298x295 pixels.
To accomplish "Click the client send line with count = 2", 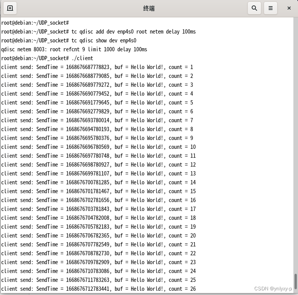I will 97,76.
